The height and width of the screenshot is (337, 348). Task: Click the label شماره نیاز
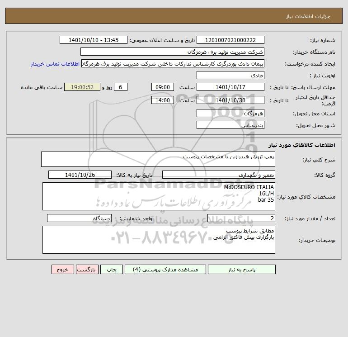tap(323, 40)
